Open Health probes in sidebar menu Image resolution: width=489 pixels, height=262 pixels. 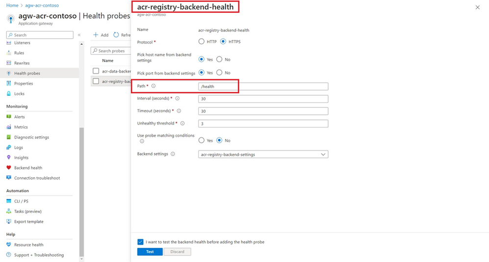click(27, 74)
